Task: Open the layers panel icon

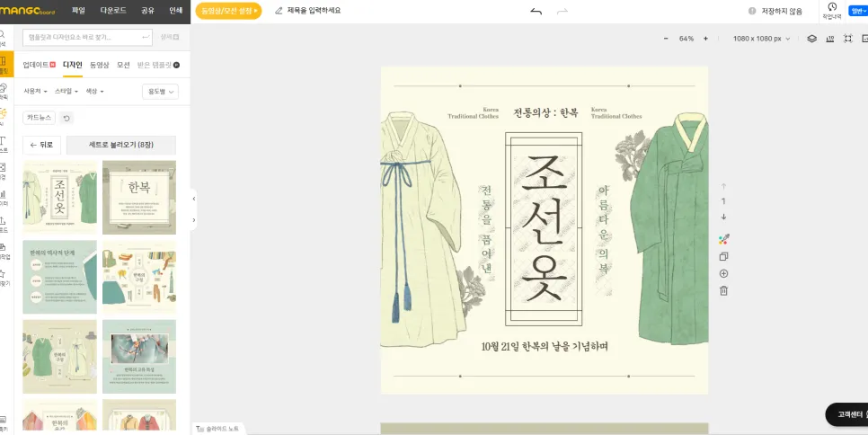Action: 811,39
